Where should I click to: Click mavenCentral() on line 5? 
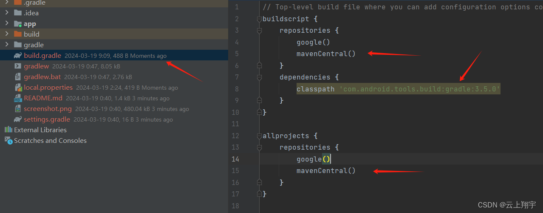point(326,54)
